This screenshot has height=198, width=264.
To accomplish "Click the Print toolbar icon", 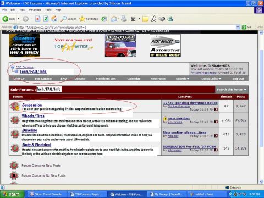I will [x=124, y=19].
